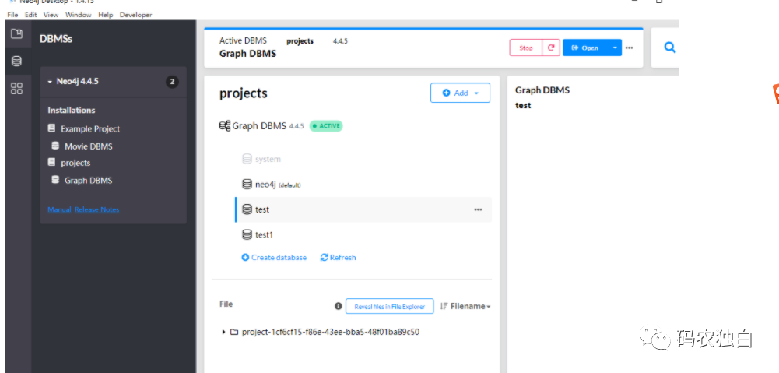Open the Help menu
779x373 pixels.
pos(106,15)
